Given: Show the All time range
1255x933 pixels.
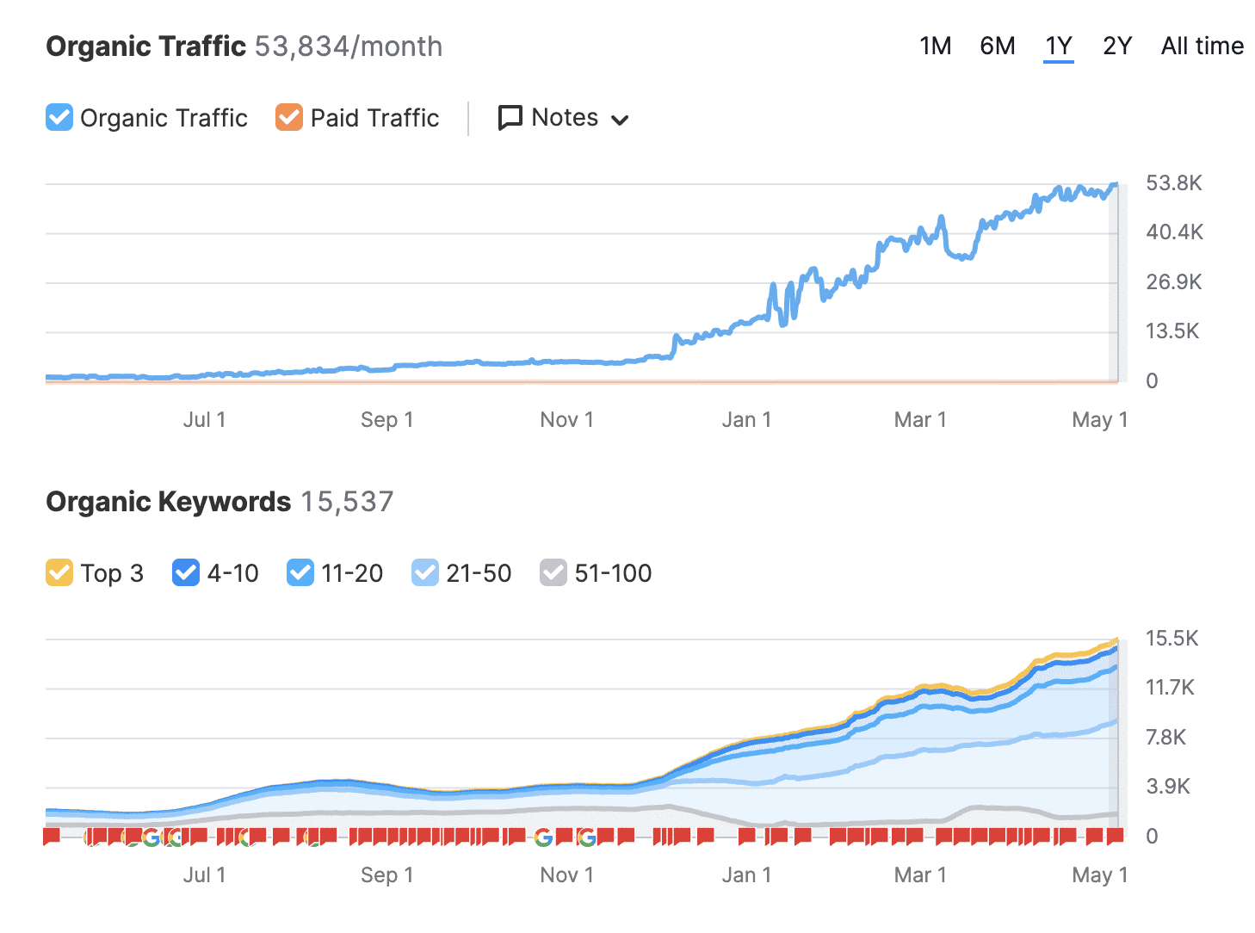Looking at the screenshot, I should tap(1202, 46).
